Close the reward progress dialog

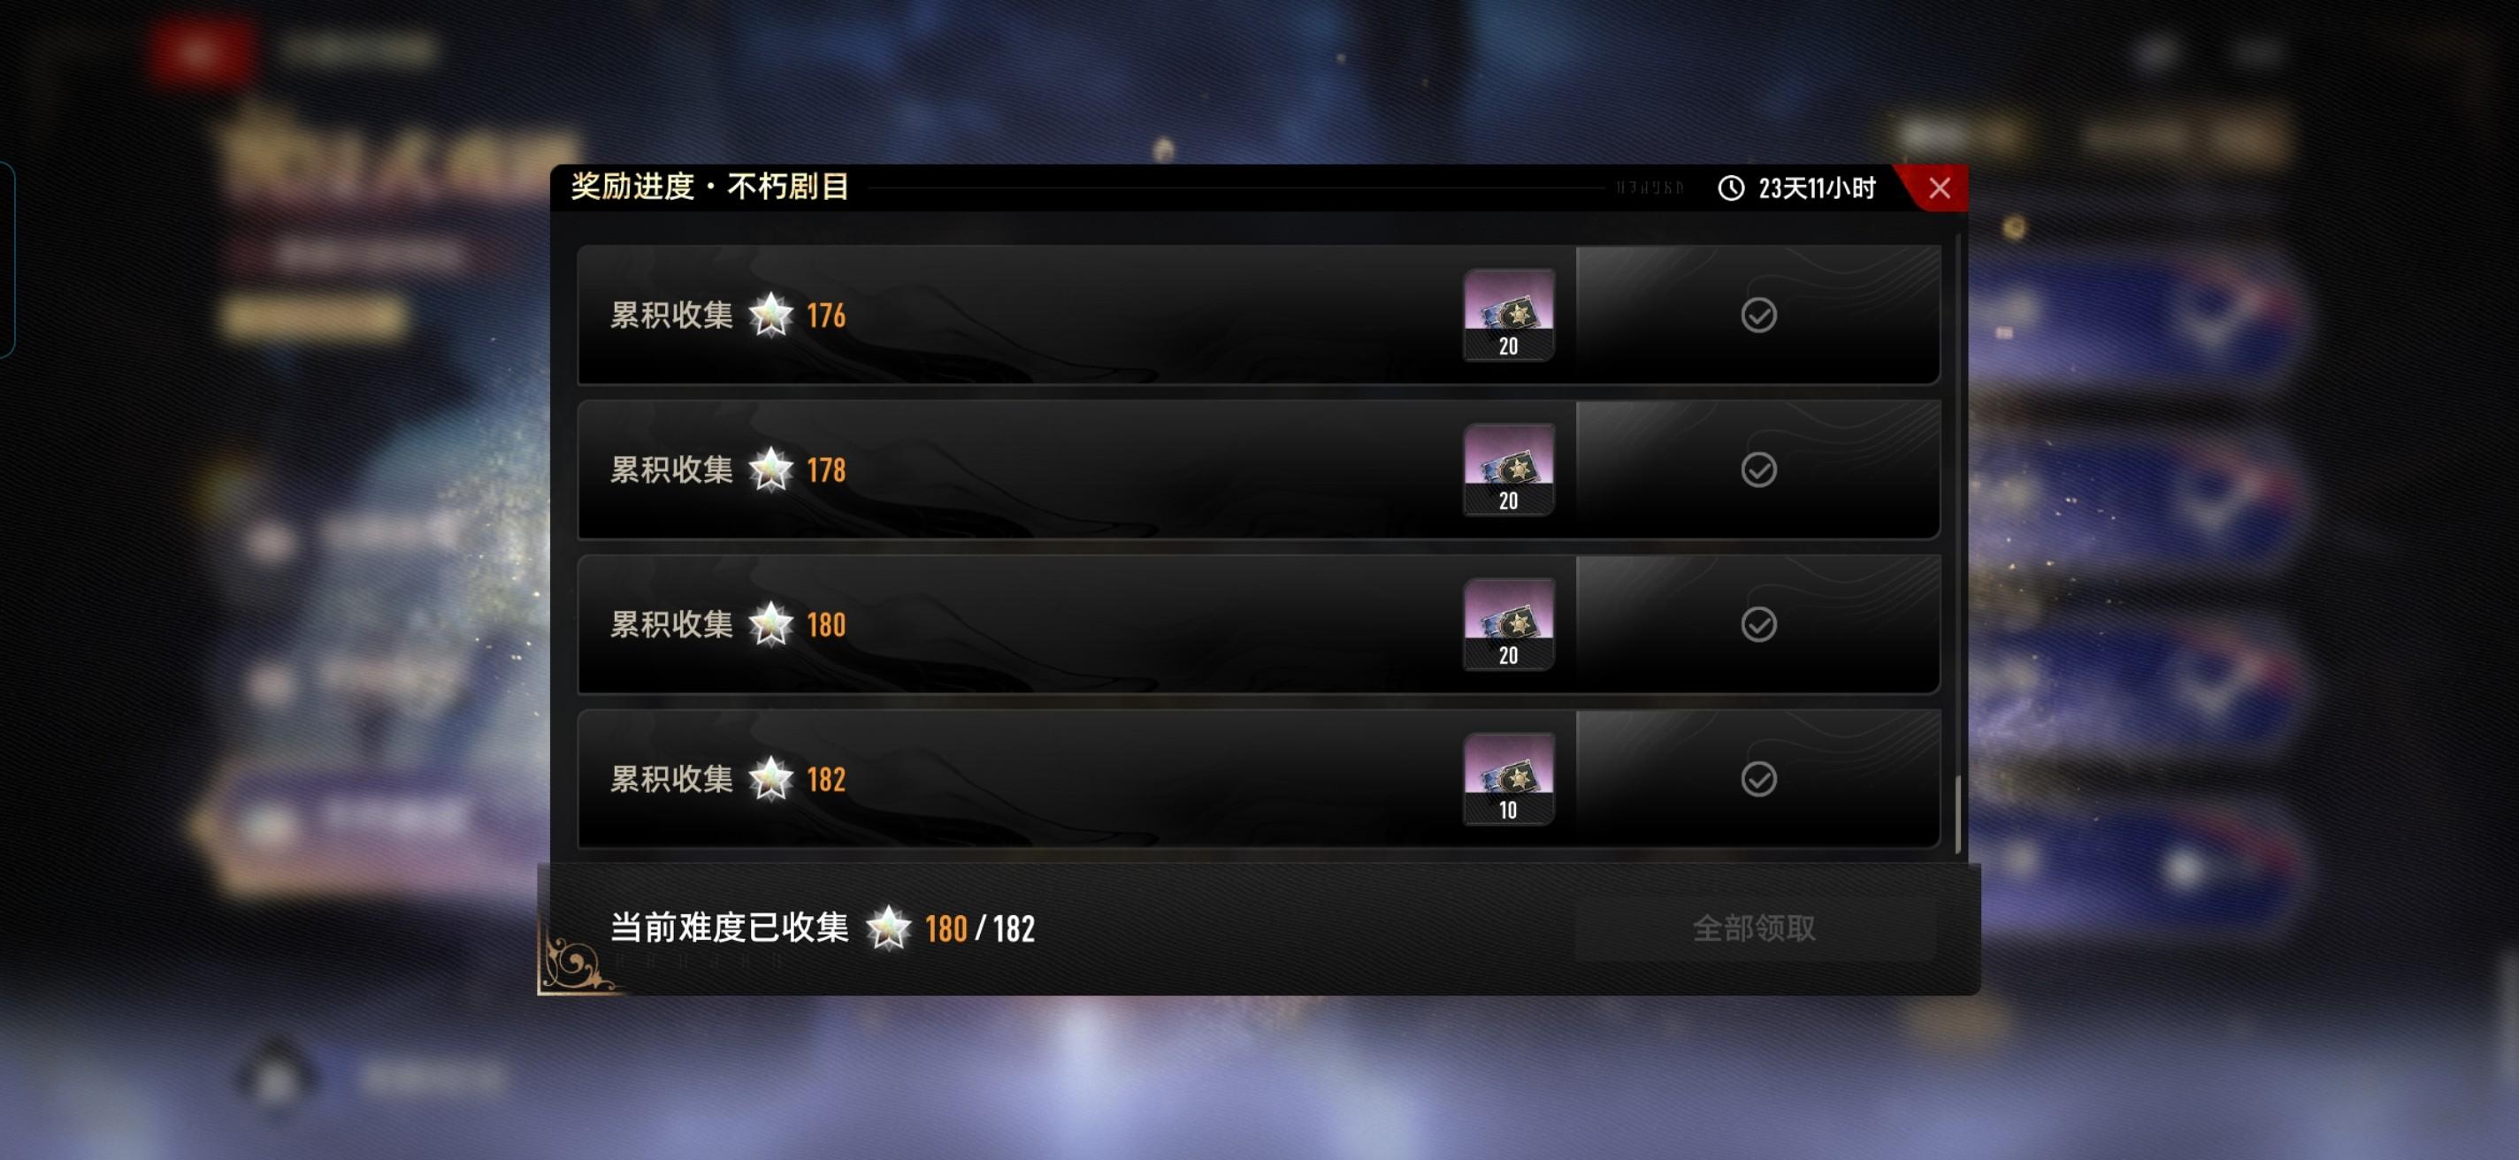(1938, 187)
